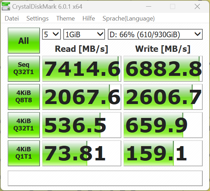This screenshot has width=210, height=191.
Task: Minimize the CrystalDiskMark window
Action: point(148,6)
